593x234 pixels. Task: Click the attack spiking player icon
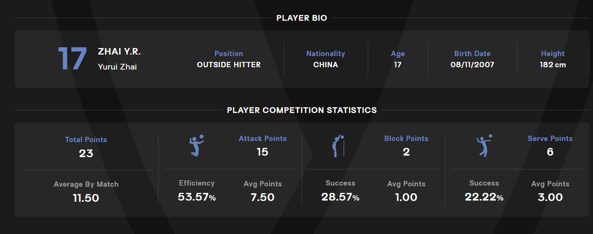point(196,146)
